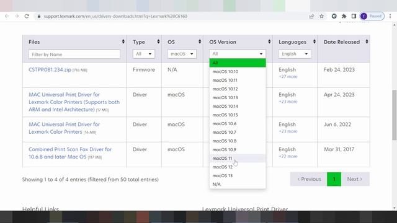This screenshot has height=223, width=397.
Task: Open the Extensions puzzle icon
Action: [344, 16]
